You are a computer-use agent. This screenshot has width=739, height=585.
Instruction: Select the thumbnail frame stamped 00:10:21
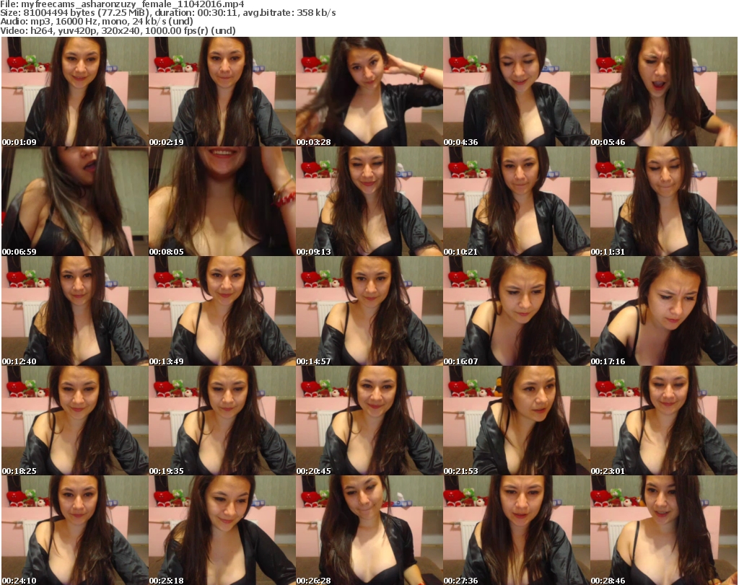click(x=517, y=201)
